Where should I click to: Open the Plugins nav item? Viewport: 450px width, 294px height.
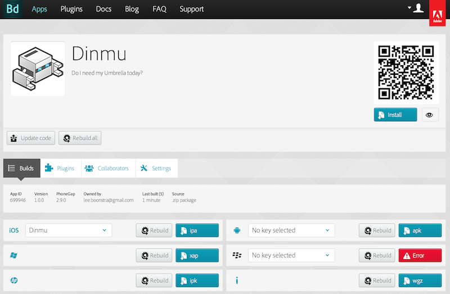71,9
